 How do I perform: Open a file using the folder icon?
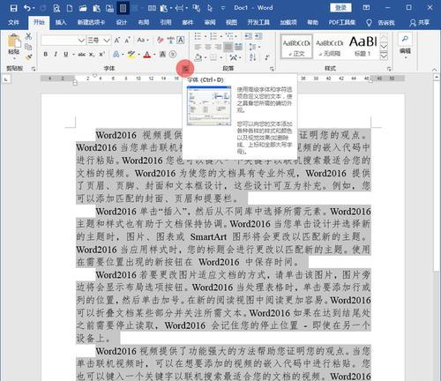83,8
